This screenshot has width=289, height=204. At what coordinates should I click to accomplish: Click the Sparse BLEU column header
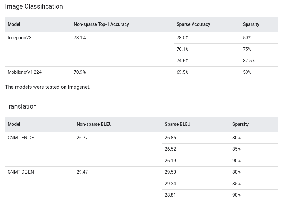coord(178,124)
